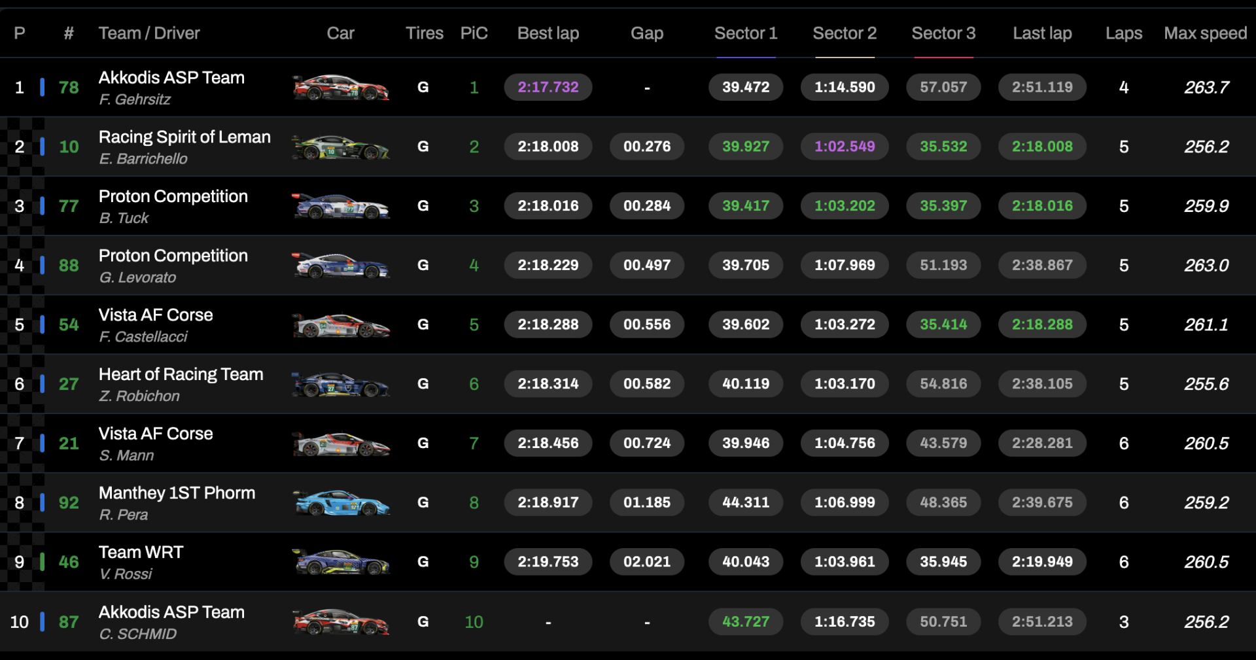Click the car image for G. Levorato
1256x660 pixels.
pyautogui.click(x=341, y=266)
